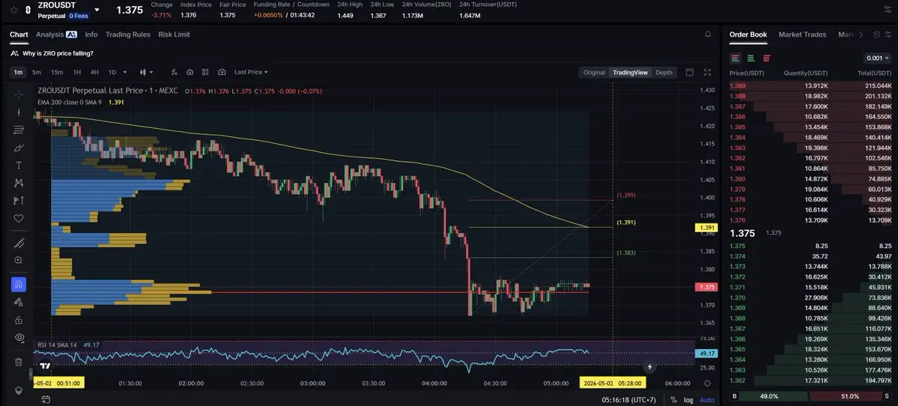Open the Risk Limit tab
The width and height of the screenshot is (898, 406).
174,34
